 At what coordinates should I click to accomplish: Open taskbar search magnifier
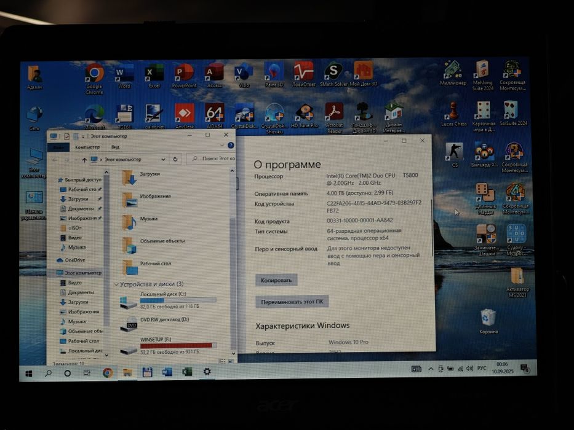coord(48,373)
